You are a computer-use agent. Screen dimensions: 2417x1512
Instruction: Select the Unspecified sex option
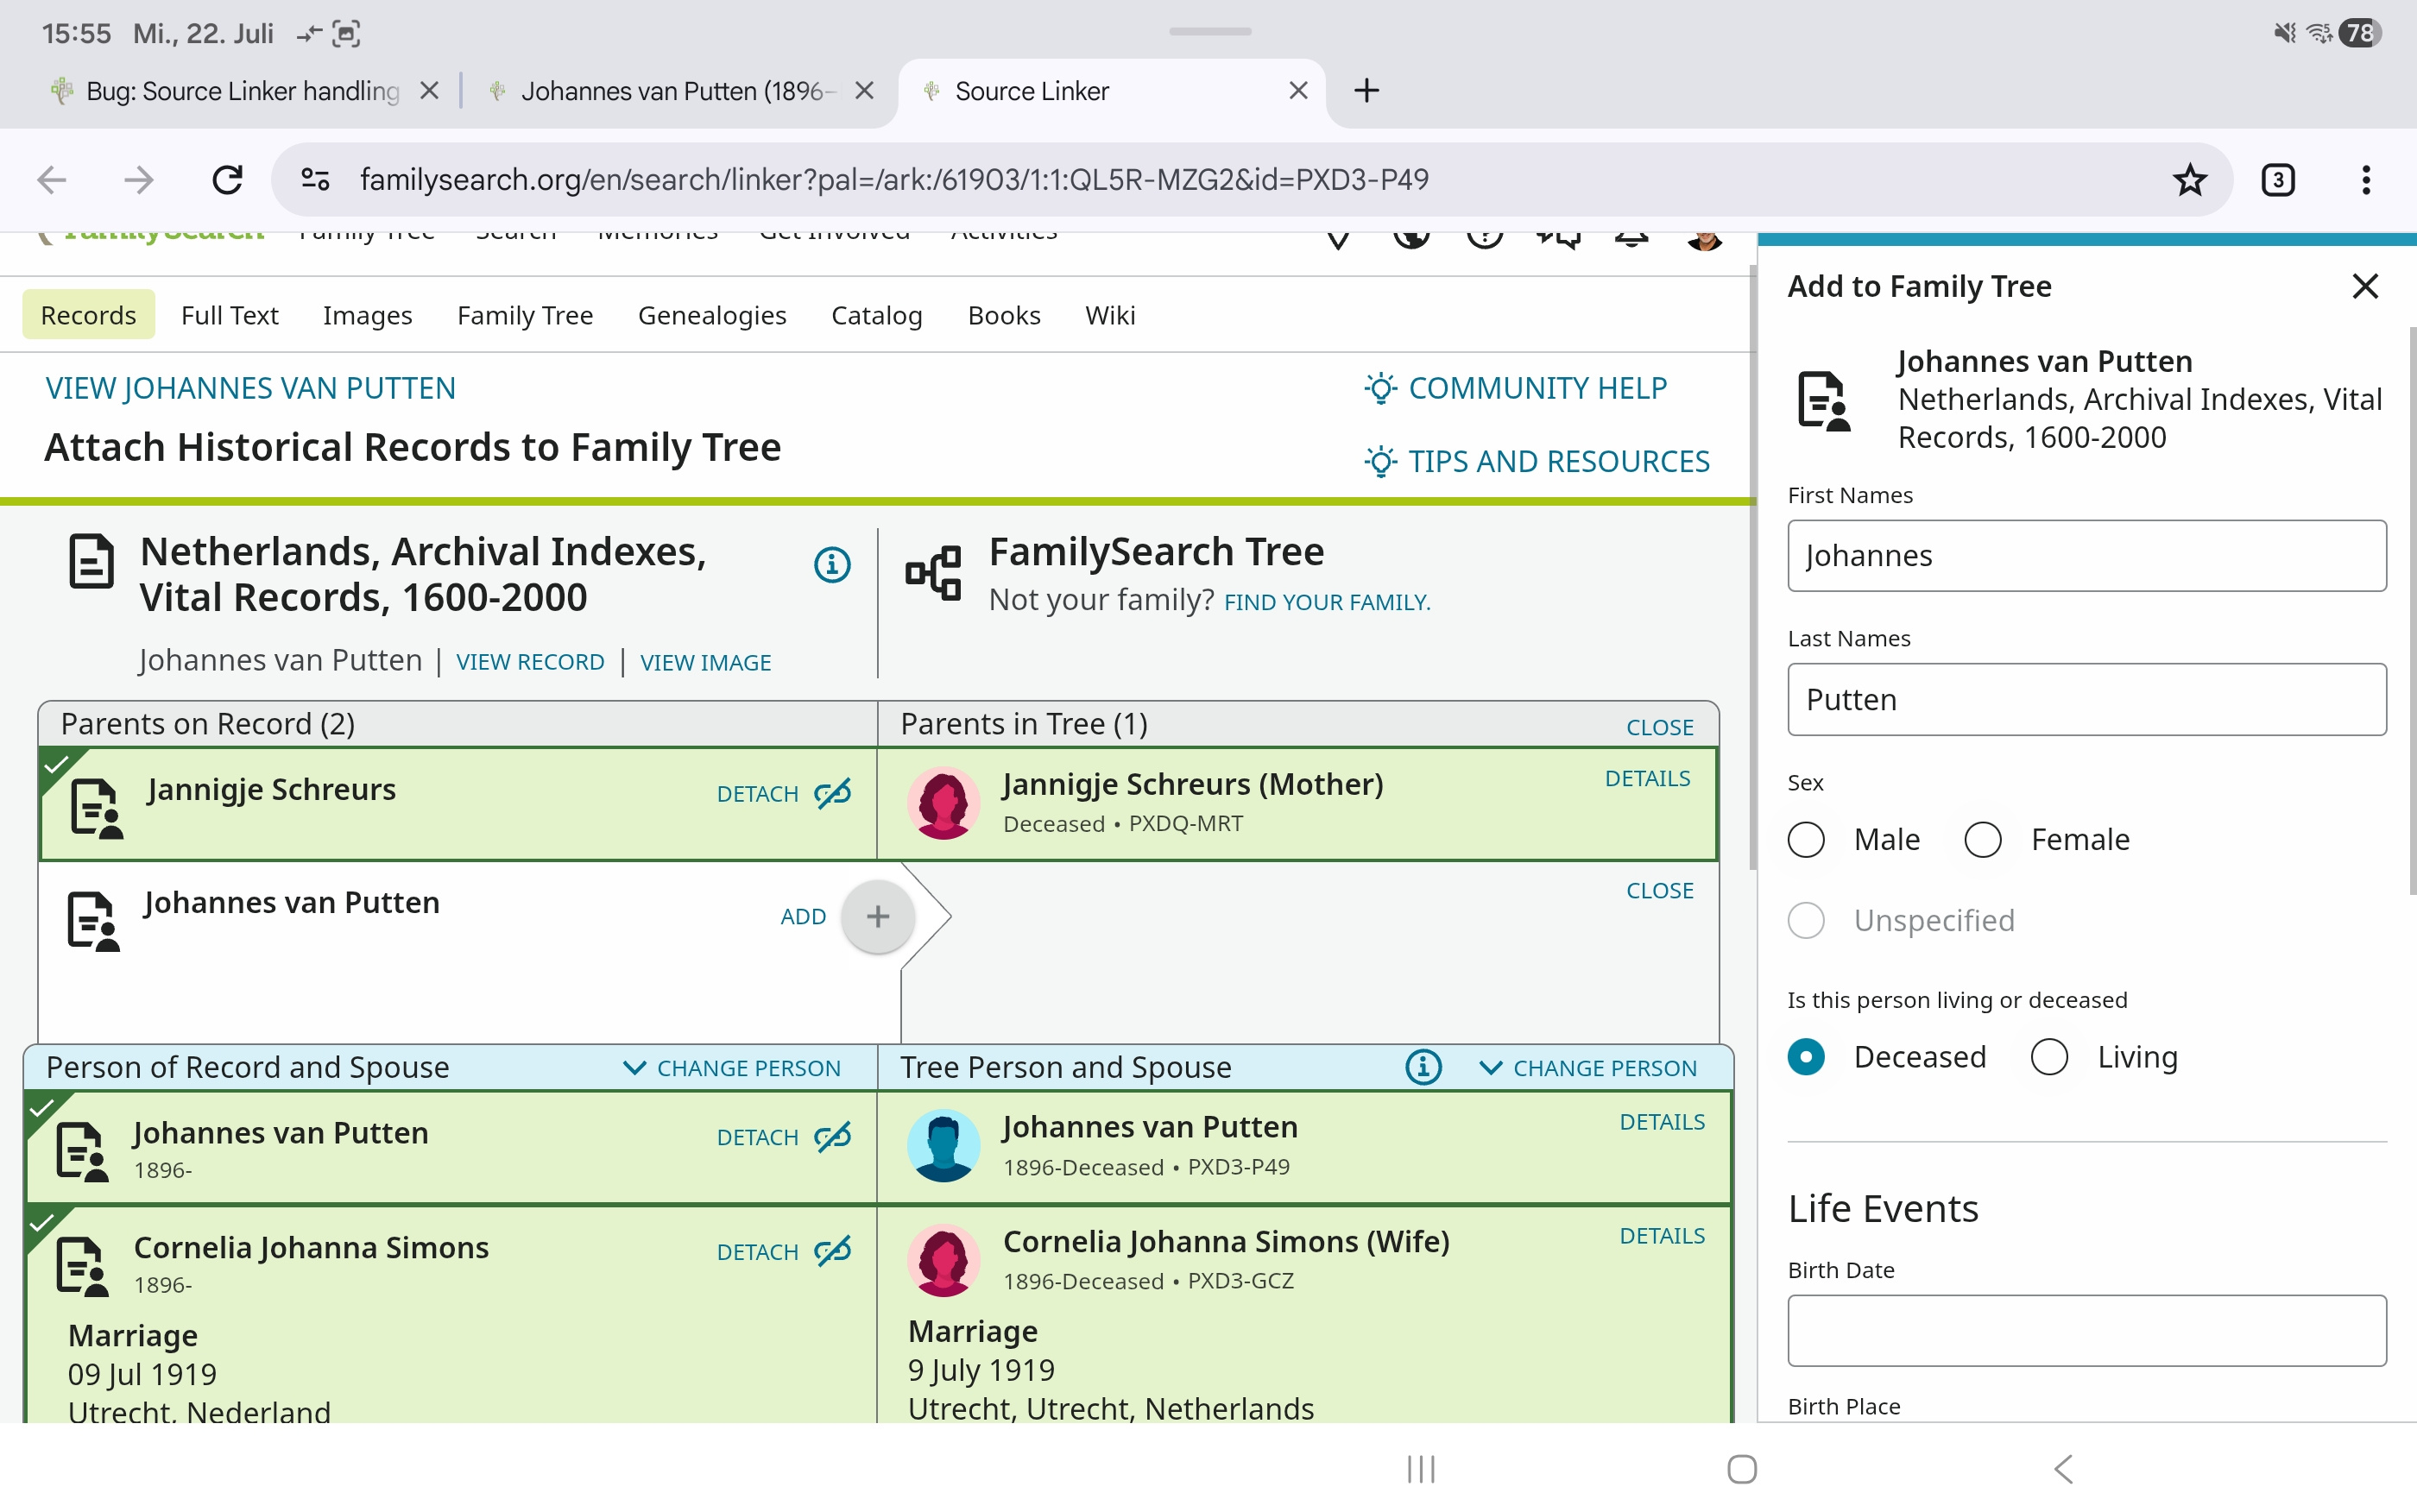click(x=1805, y=921)
